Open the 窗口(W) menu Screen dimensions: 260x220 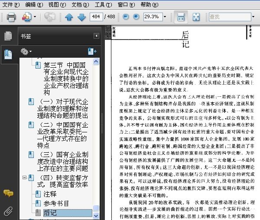127,5
